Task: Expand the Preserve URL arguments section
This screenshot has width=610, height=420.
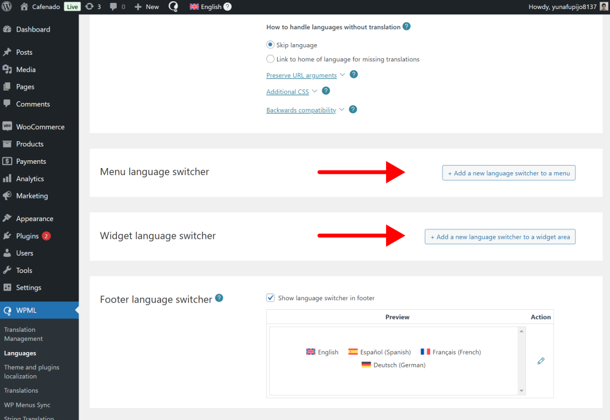Action: (x=301, y=75)
